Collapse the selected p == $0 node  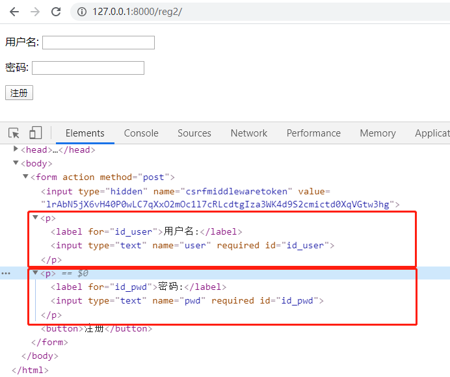click(x=35, y=272)
